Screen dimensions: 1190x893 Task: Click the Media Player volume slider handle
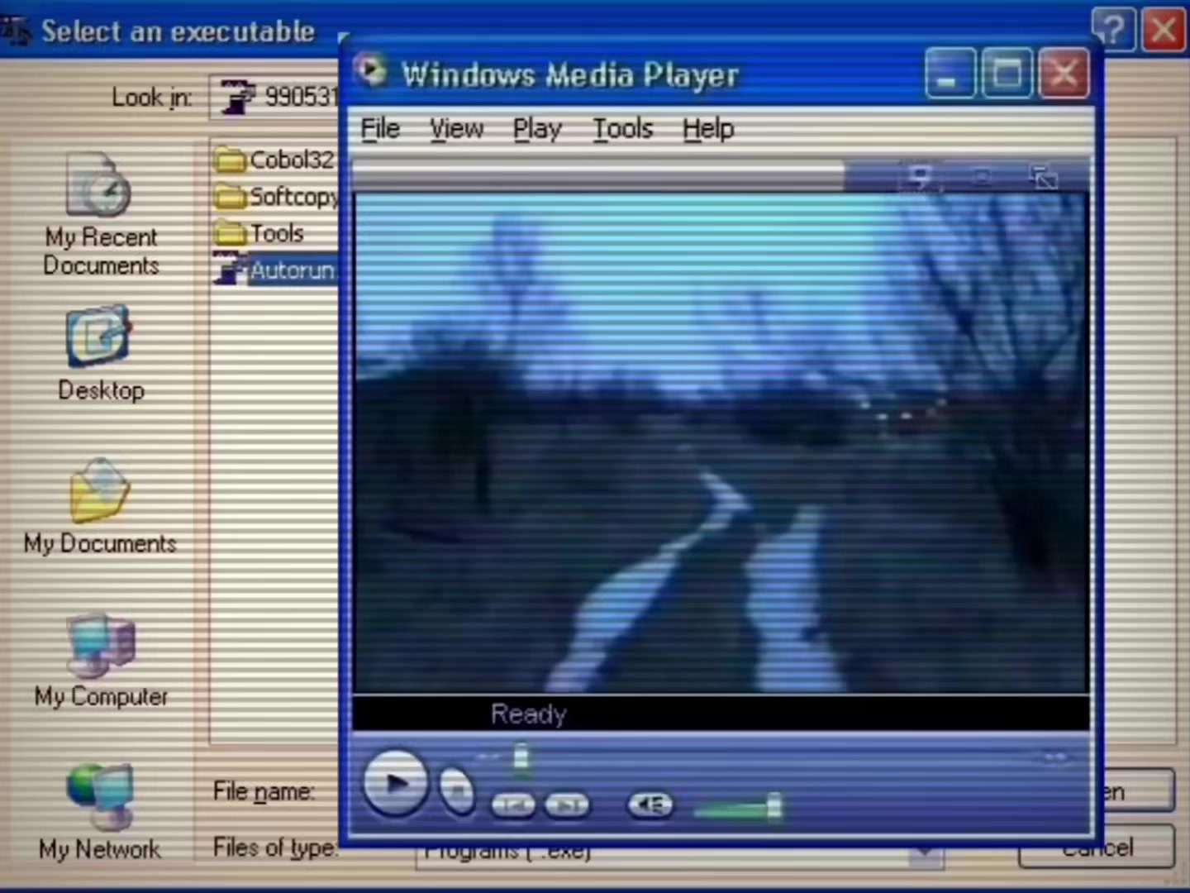(773, 805)
